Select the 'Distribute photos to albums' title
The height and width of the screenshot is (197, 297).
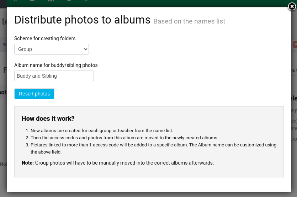[83, 20]
